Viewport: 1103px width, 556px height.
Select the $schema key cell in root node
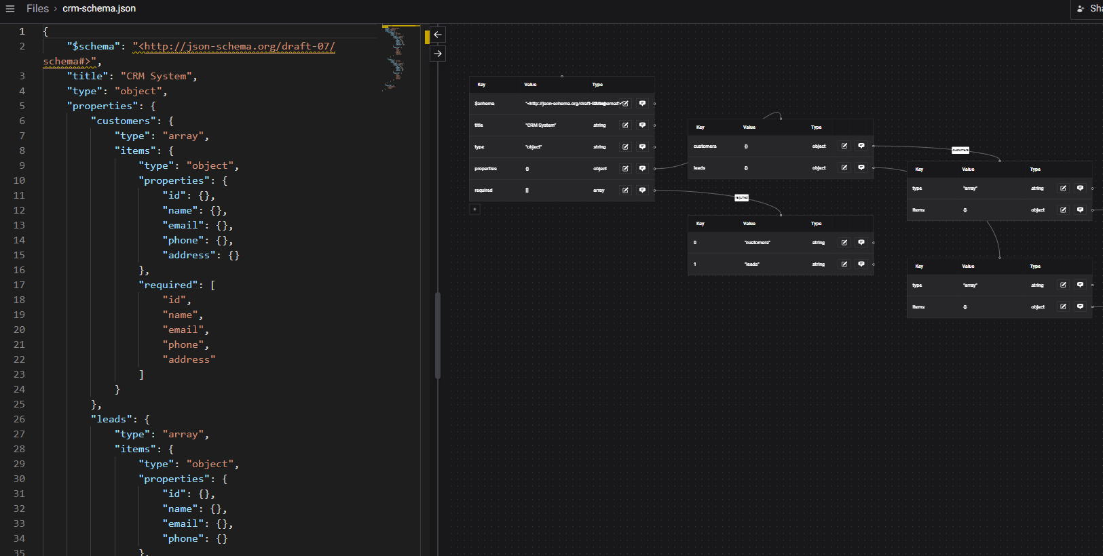(x=485, y=104)
